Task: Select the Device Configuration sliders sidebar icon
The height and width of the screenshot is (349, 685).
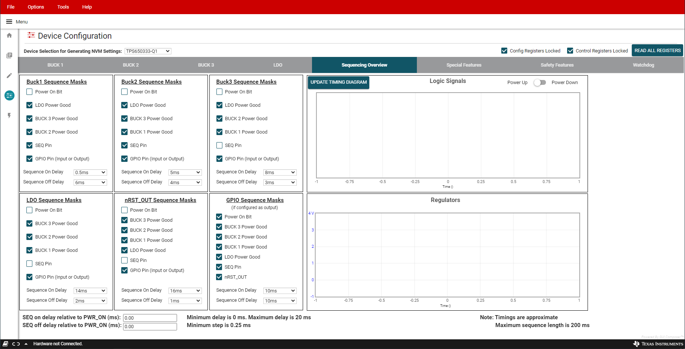Action: 9,96
